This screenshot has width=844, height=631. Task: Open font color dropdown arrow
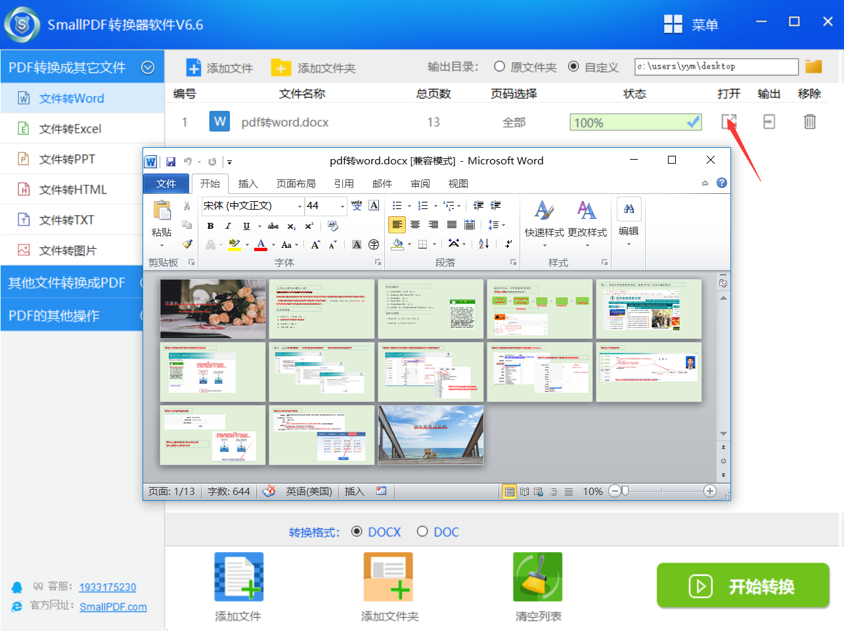click(x=274, y=245)
